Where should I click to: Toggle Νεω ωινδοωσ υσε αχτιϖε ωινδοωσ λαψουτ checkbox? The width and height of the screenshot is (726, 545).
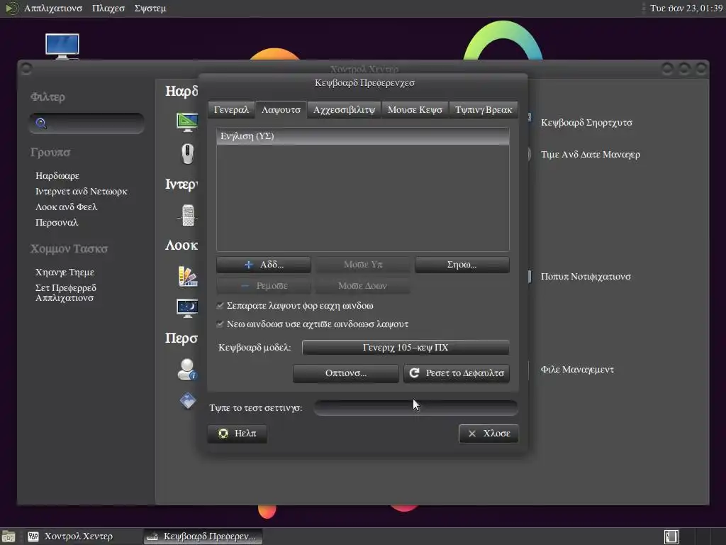point(220,324)
